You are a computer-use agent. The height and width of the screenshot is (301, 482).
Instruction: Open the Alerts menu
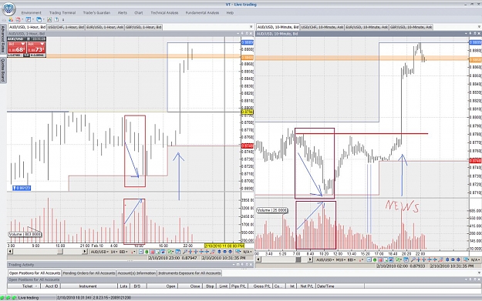coord(123,13)
